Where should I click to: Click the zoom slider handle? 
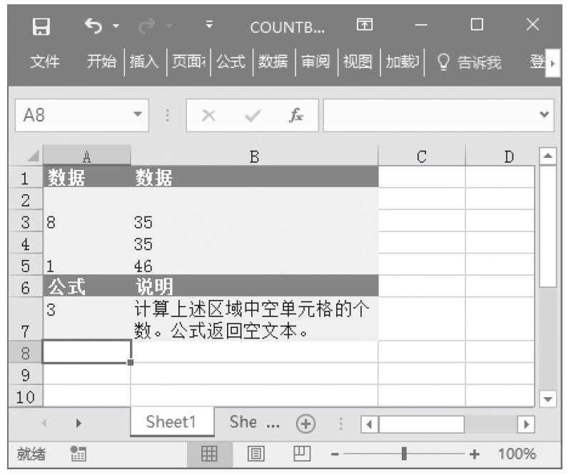[x=405, y=454]
